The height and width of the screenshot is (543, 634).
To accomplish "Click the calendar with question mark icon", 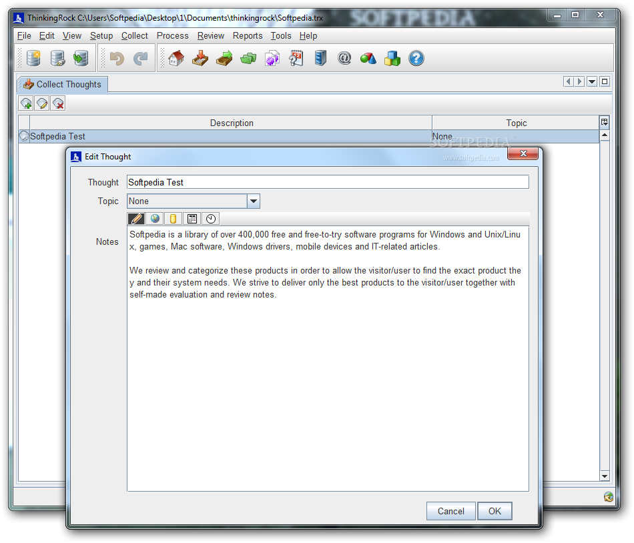I will point(296,58).
